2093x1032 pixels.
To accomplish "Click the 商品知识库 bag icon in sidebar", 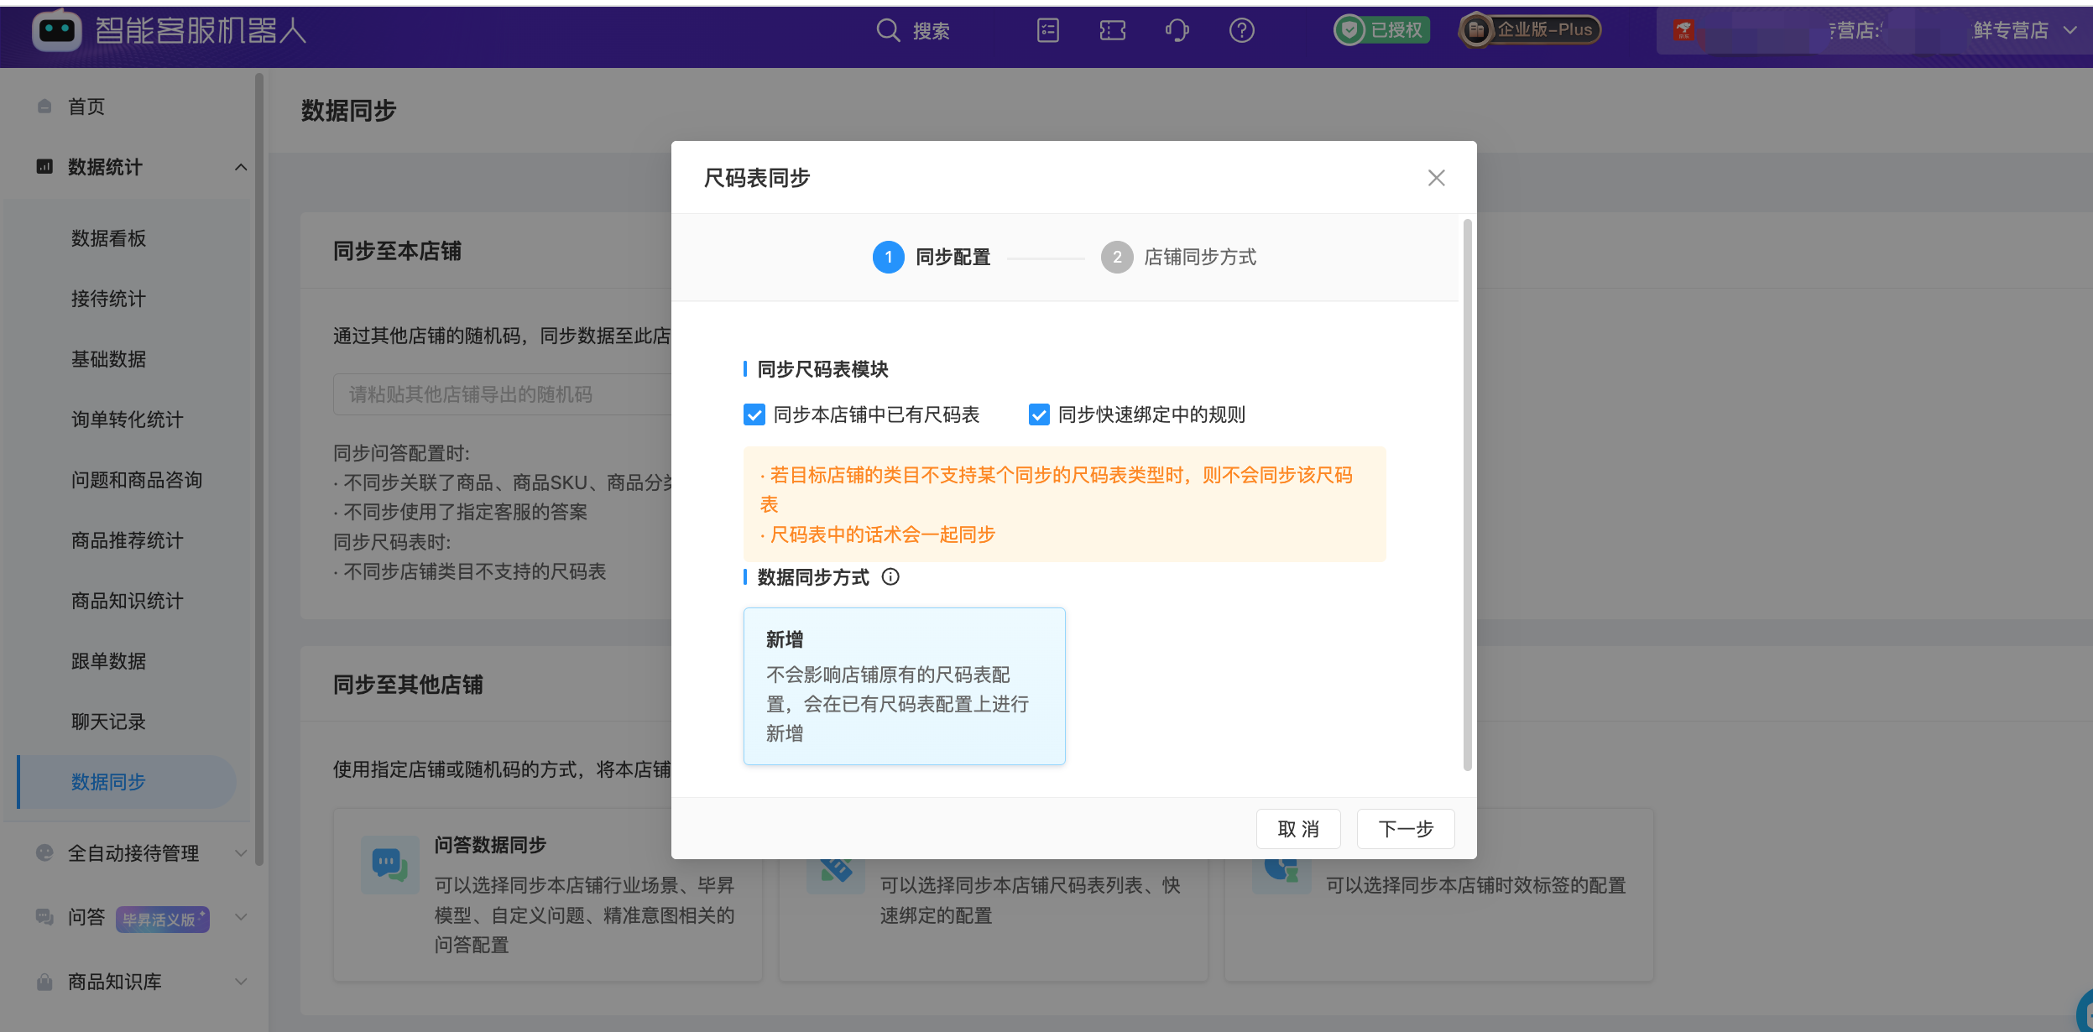I will coord(44,982).
